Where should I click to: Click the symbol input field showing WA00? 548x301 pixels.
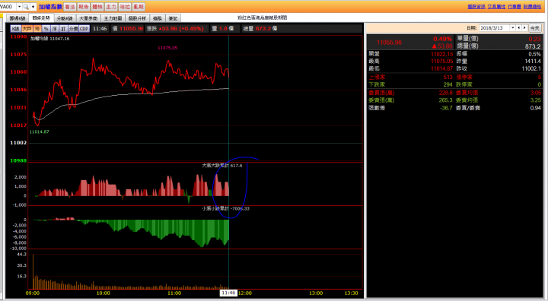(8, 7)
